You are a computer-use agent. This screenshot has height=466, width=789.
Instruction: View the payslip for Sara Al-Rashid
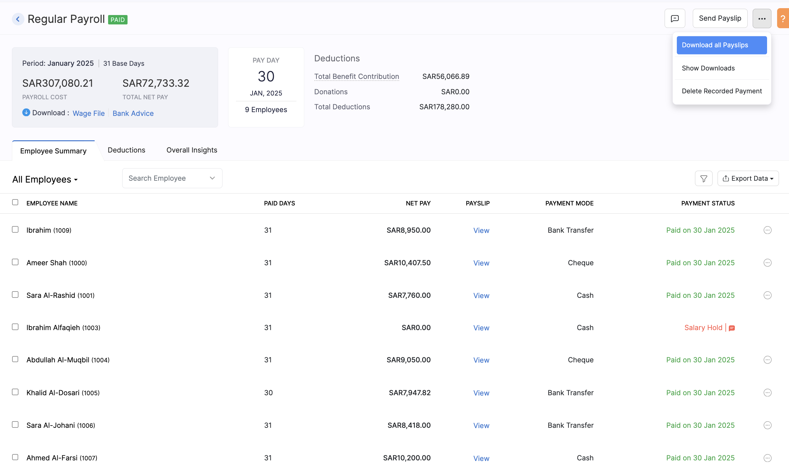(x=481, y=296)
